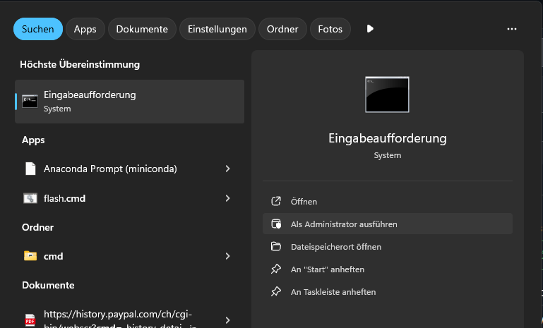Open the three-dot options menu
This screenshot has width=543, height=328.
click(512, 29)
